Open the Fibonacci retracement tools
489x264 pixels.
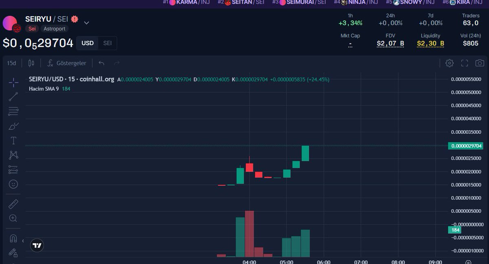[x=13, y=111]
